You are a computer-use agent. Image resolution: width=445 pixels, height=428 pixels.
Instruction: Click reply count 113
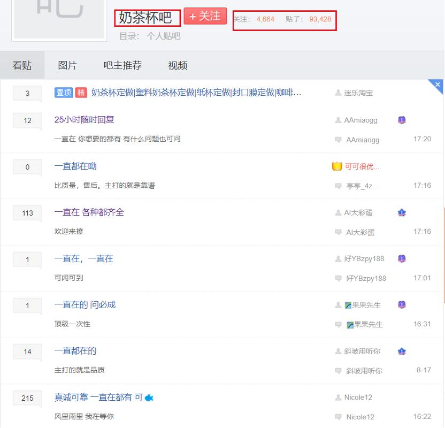coord(27,213)
